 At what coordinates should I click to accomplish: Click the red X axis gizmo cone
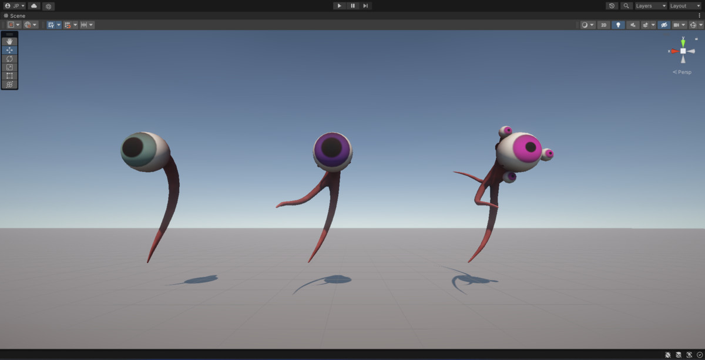click(674, 51)
